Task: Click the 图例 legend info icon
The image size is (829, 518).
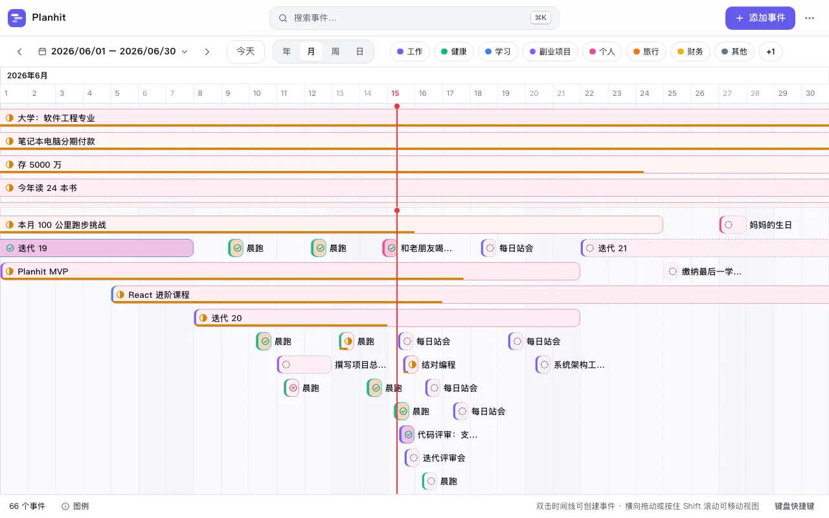Action: click(65, 506)
